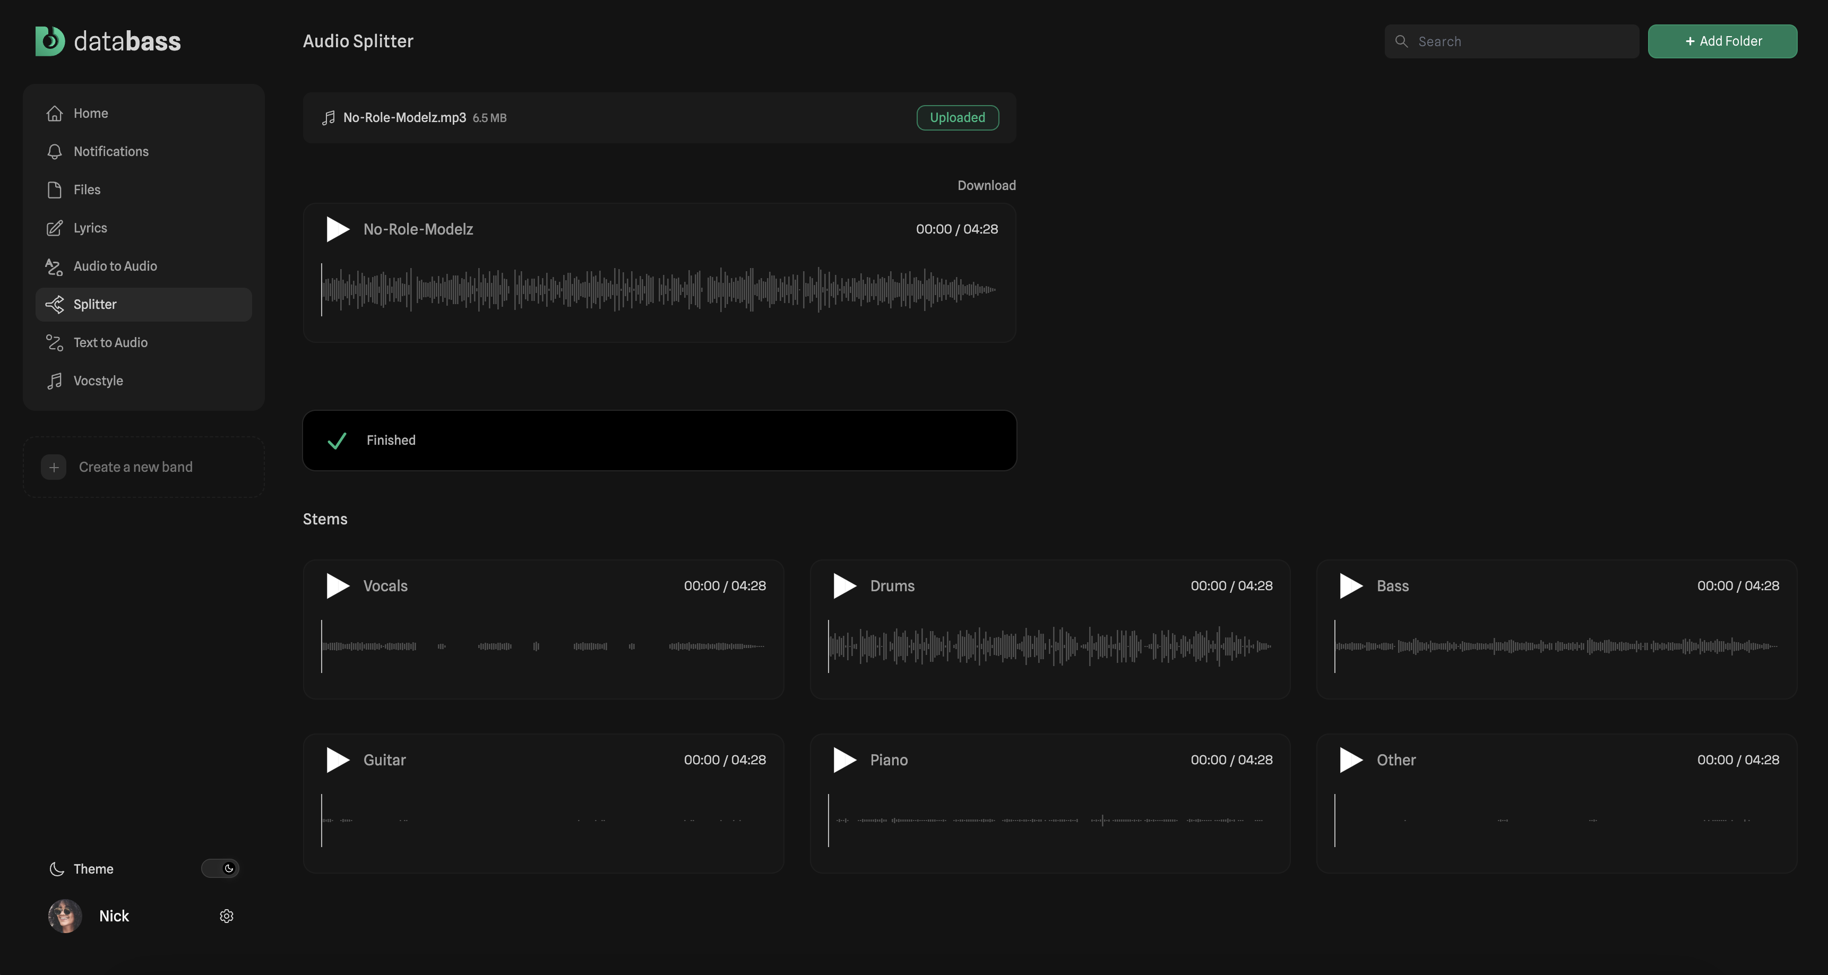Seek within the No-Role-Modelz waveform

click(x=659, y=289)
